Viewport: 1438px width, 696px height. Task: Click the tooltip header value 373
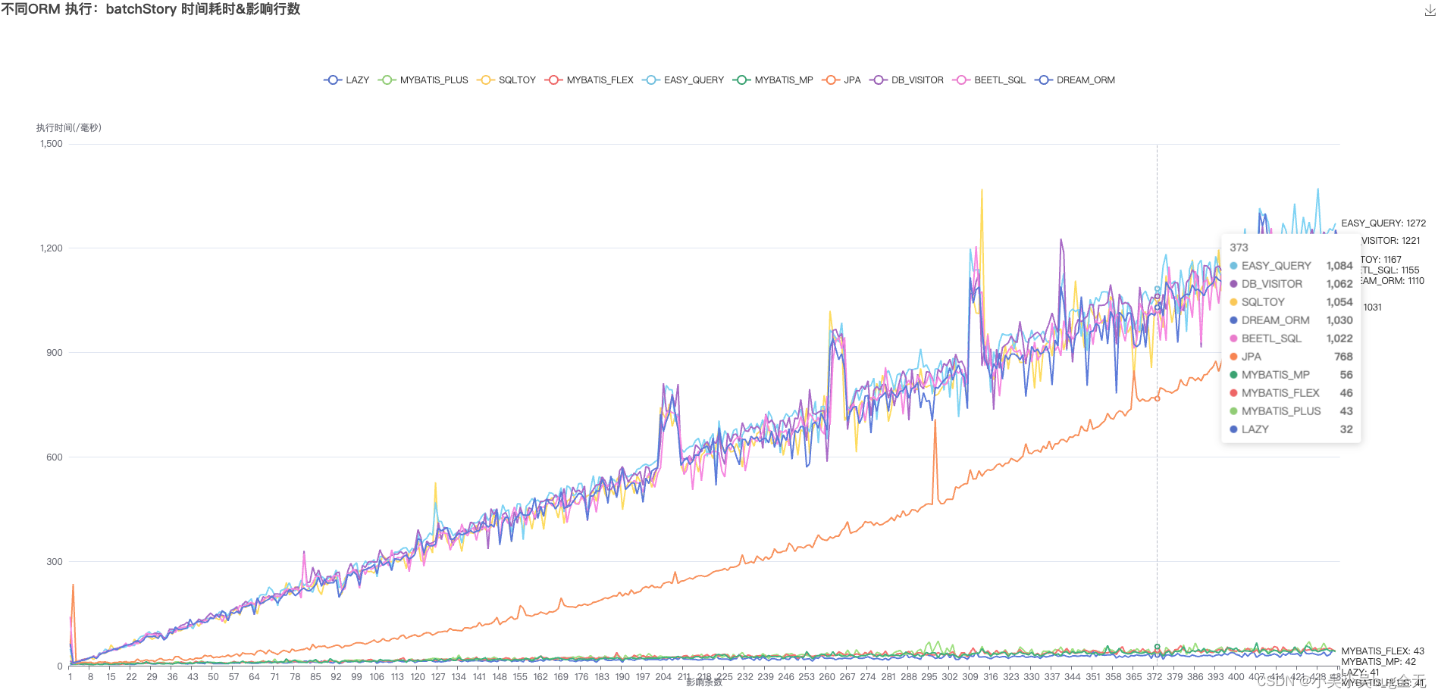coord(1239,248)
